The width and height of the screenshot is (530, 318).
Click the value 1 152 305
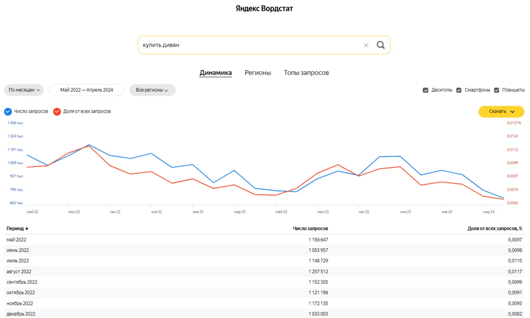click(318, 282)
